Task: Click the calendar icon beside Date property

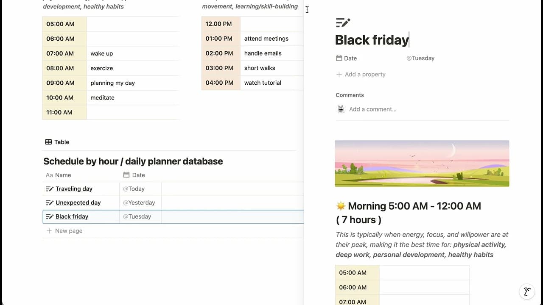Action: click(339, 58)
